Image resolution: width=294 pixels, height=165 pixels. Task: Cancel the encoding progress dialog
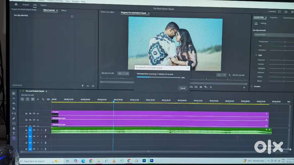click(x=183, y=88)
